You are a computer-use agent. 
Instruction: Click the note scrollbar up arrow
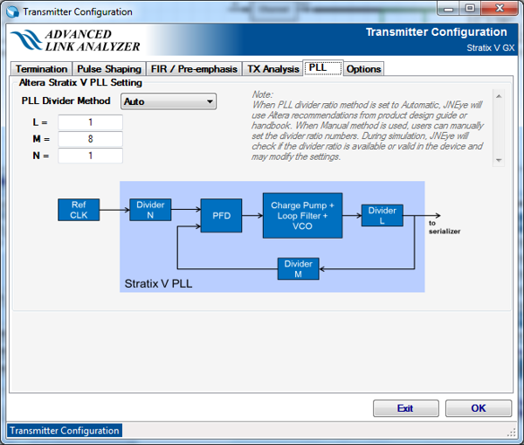(499, 96)
